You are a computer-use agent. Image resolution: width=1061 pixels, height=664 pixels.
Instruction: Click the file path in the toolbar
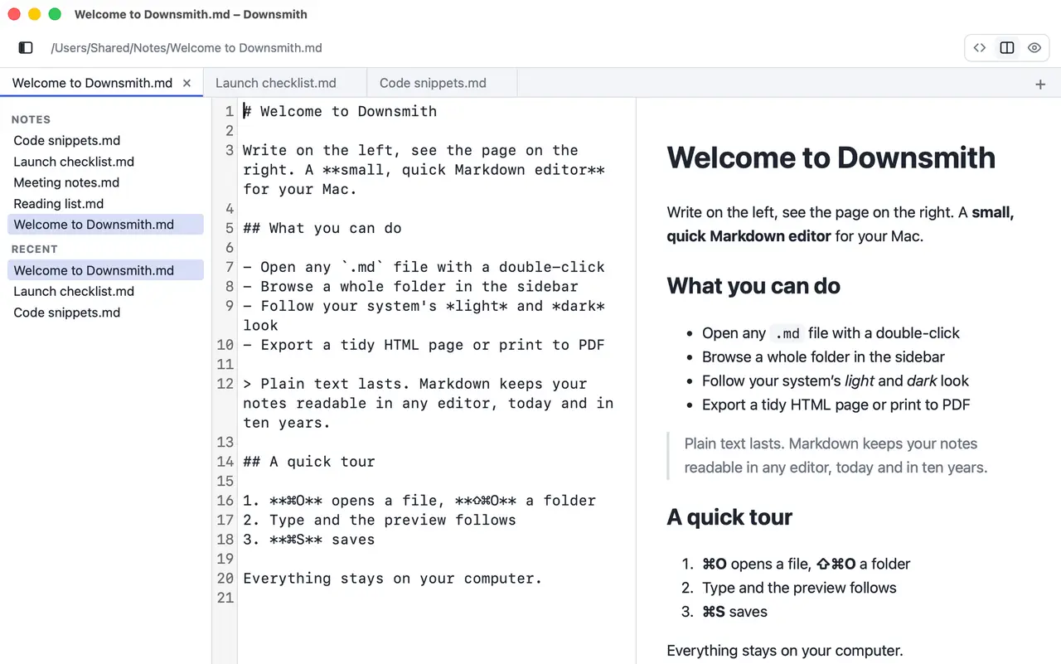tap(187, 48)
